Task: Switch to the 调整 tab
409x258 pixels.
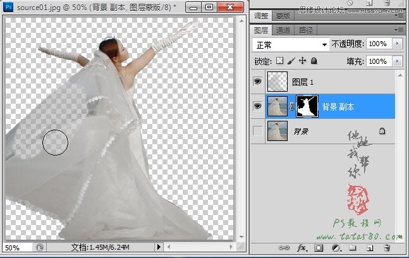Action: tap(261, 16)
